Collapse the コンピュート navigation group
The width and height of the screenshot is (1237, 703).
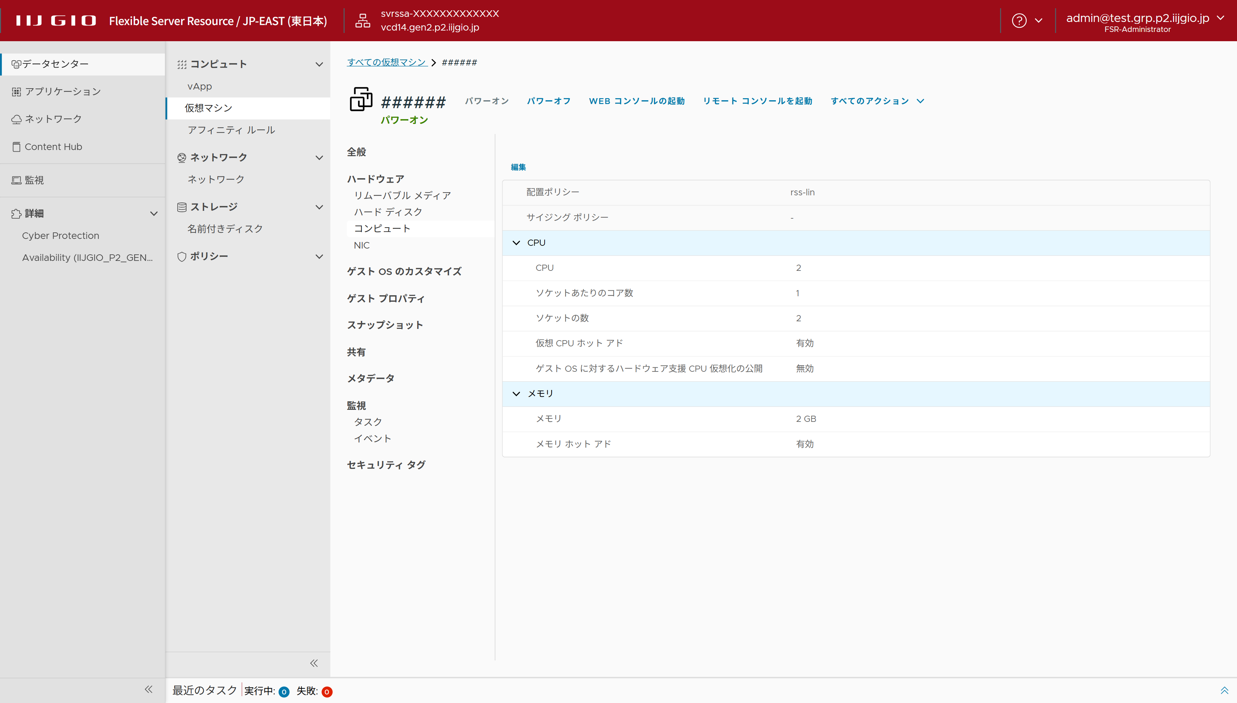pyautogui.click(x=319, y=64)
